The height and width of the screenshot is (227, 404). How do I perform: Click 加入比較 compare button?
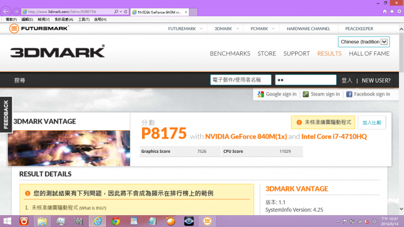pyautogui.click(x=372, y=122)
